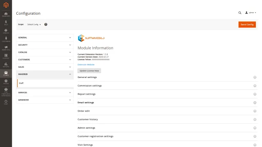Image resolution: width=262 pixels, height=147 pixels.
Task: Click the bottom circle sidebar icon
Action: click(6, 102)
